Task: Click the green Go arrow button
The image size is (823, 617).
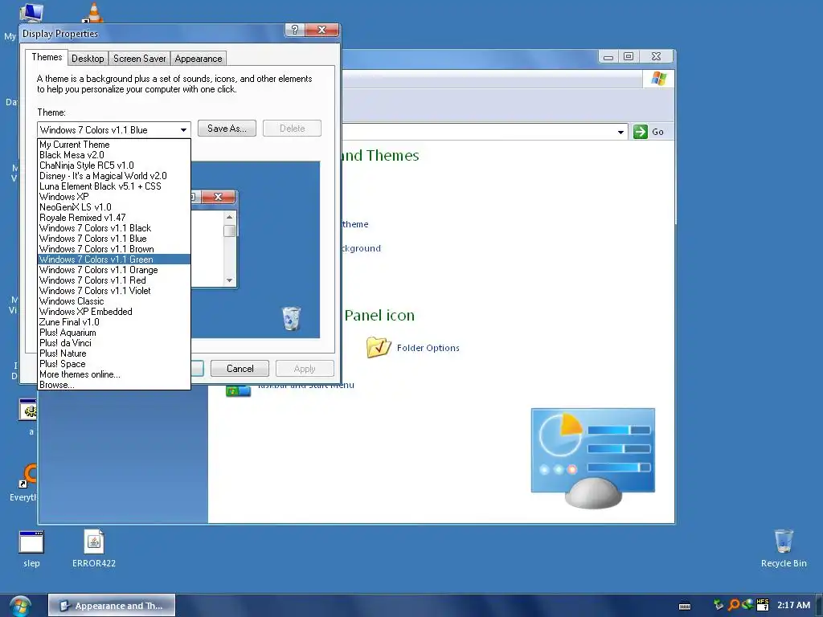Action: [x=641, y=132]
